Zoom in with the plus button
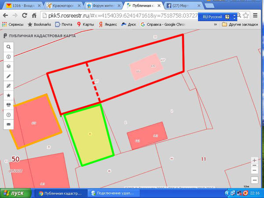 coord(254,161)
